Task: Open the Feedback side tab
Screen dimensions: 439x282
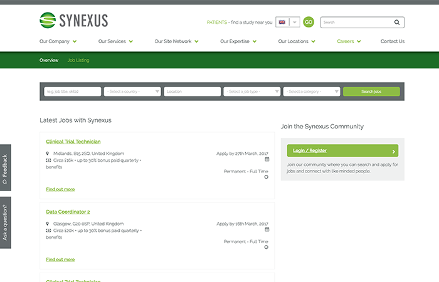Action: [5, 167]
